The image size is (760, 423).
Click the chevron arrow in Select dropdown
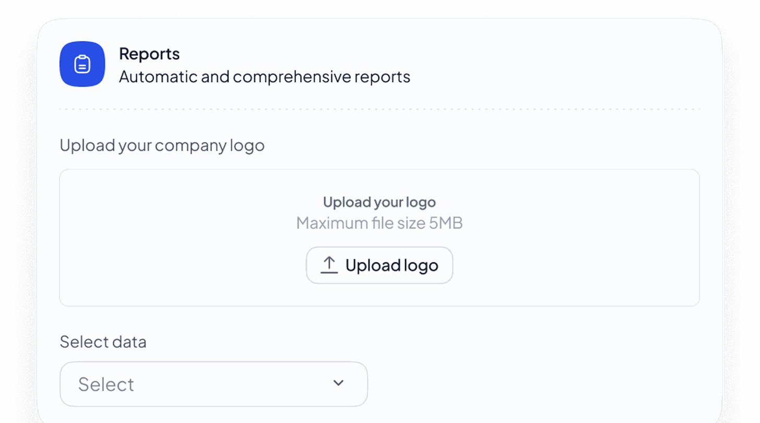pyautogui.click(x=338, y=383)
